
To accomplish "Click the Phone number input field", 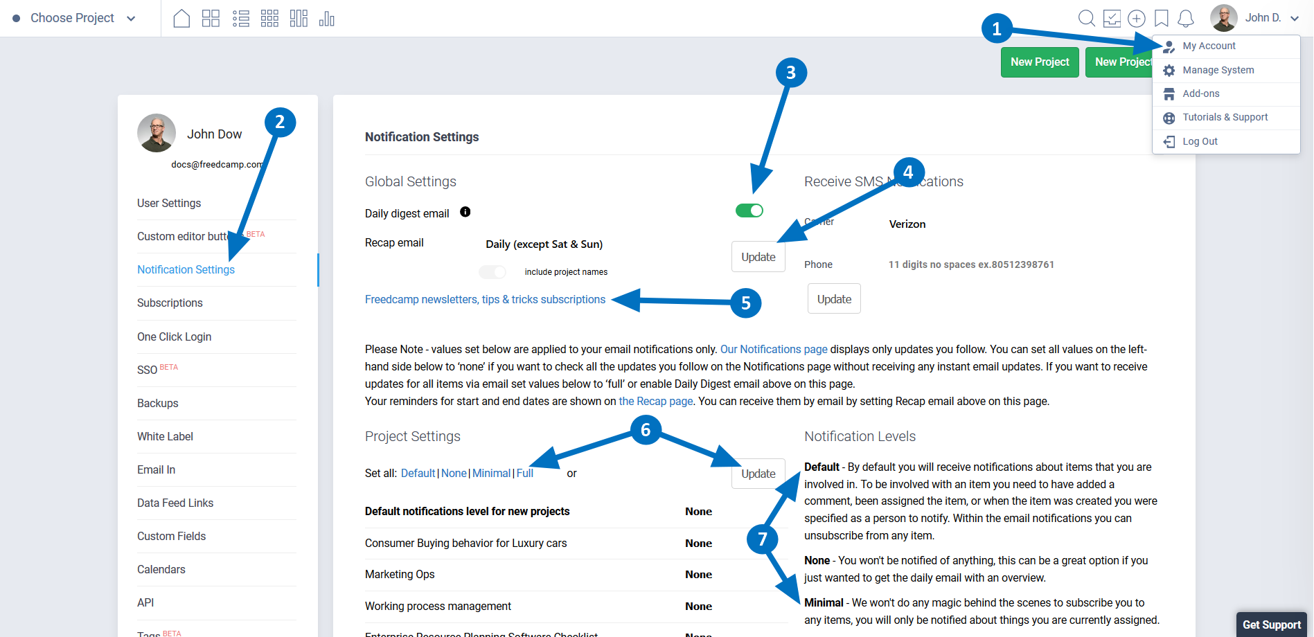I will point(971,264).
